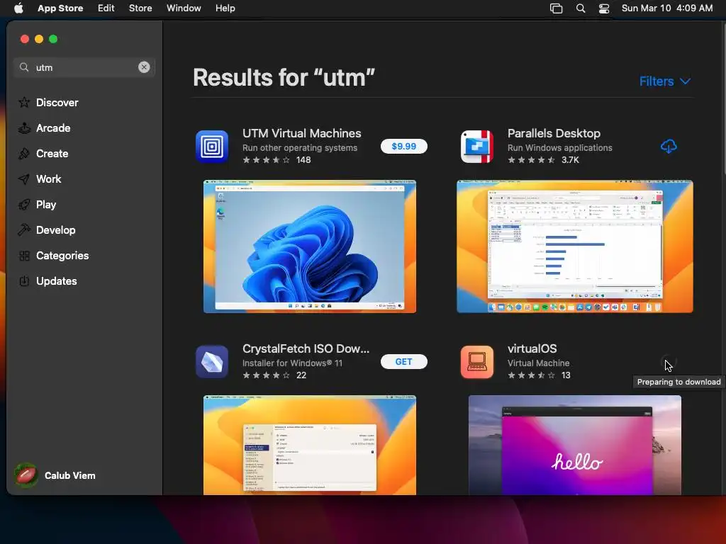Click the Installer for Windows 11 subtitle
Image resolution: width=726 pixels, height=544 pixels.
click(292, 363)
